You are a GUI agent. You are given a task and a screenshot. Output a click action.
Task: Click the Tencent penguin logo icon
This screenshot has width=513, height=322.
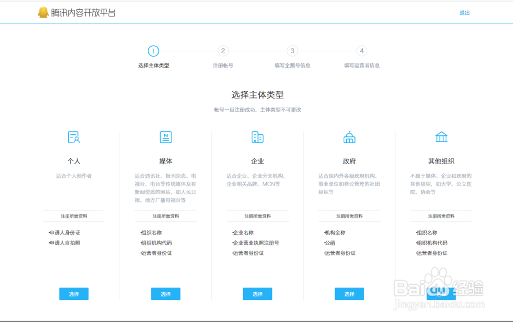tap(43, 12)
